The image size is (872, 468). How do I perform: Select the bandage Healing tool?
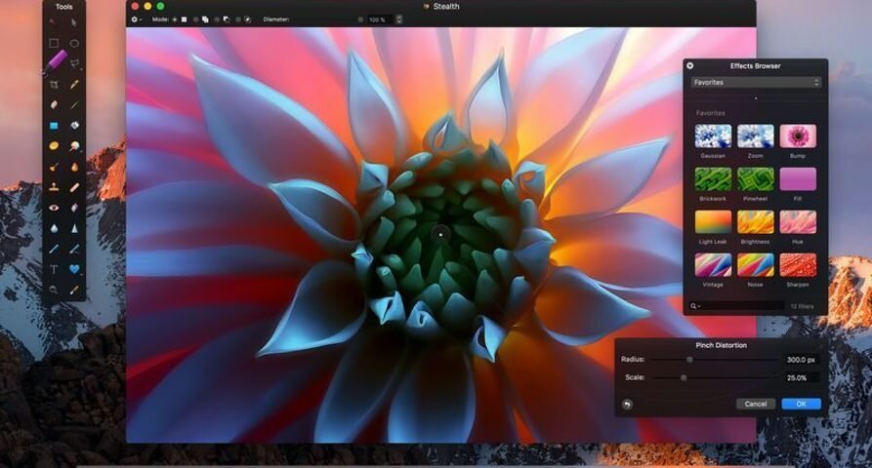click(x=74, y=187)
